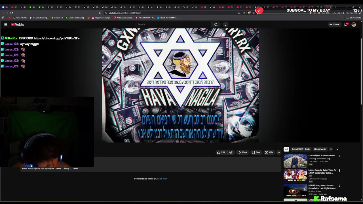The image size is (363, 204).
Task: Expand description with ...more
Action: 75,169
